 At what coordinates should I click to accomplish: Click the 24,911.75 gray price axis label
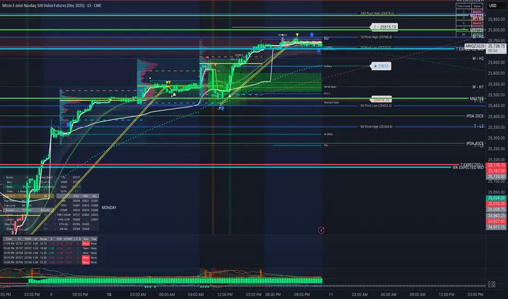(497, 227)
